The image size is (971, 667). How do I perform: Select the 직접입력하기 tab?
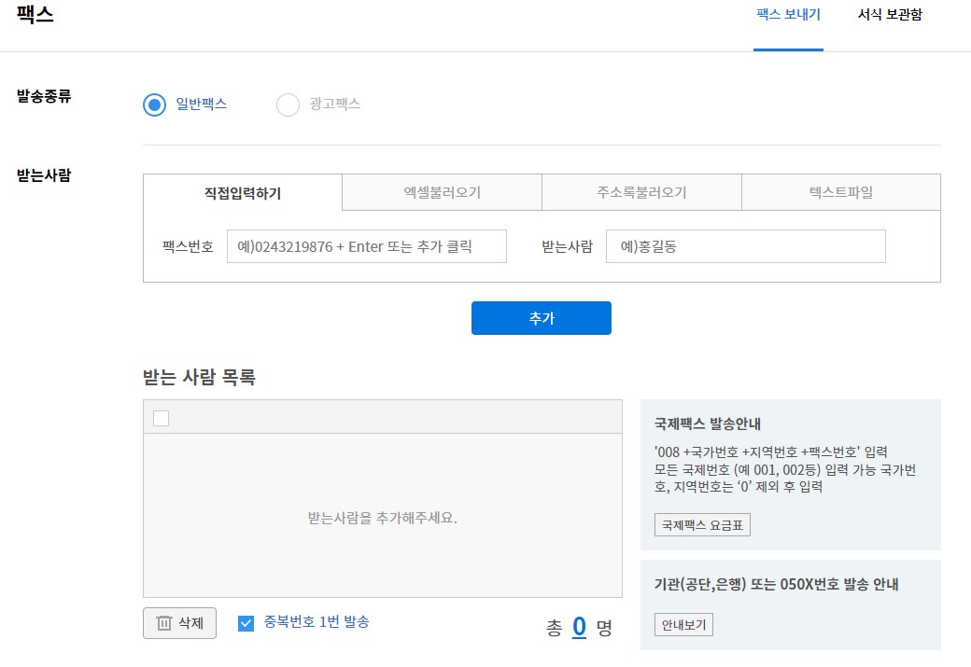pos(241,191)
